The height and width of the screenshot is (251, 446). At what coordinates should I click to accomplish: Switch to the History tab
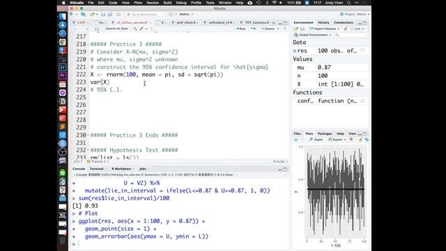(x=323, y=22)
